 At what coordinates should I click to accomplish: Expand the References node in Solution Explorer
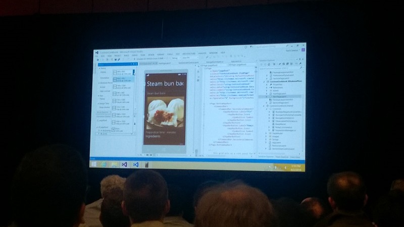(268, 86)
